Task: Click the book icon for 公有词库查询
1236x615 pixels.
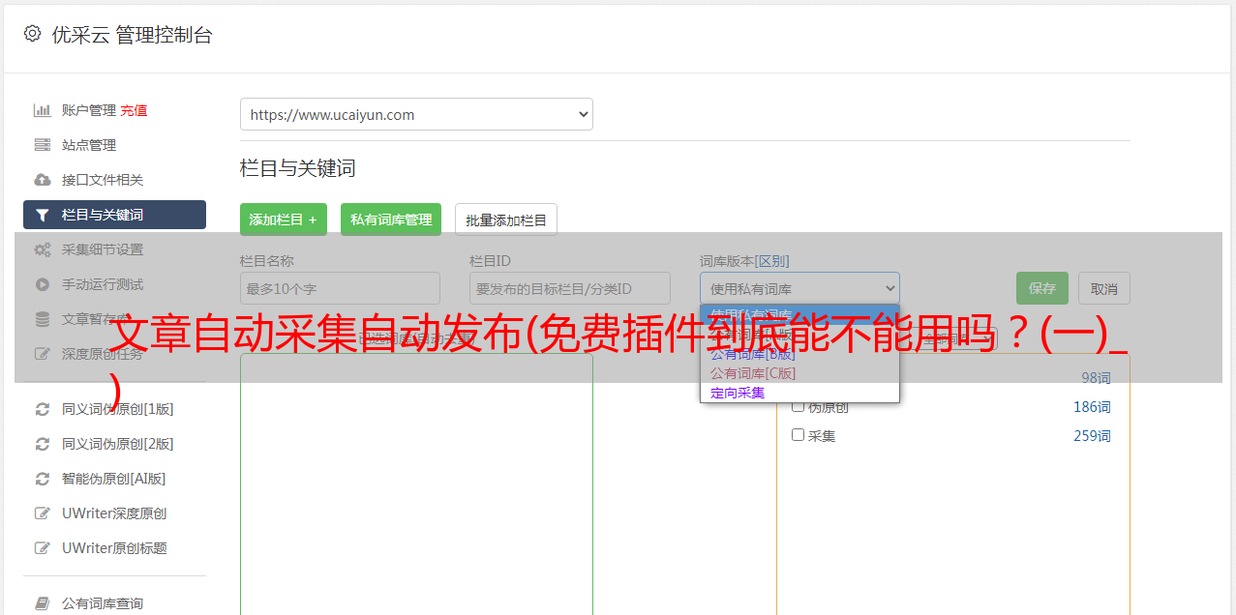Action: click(x=43, y=603)
